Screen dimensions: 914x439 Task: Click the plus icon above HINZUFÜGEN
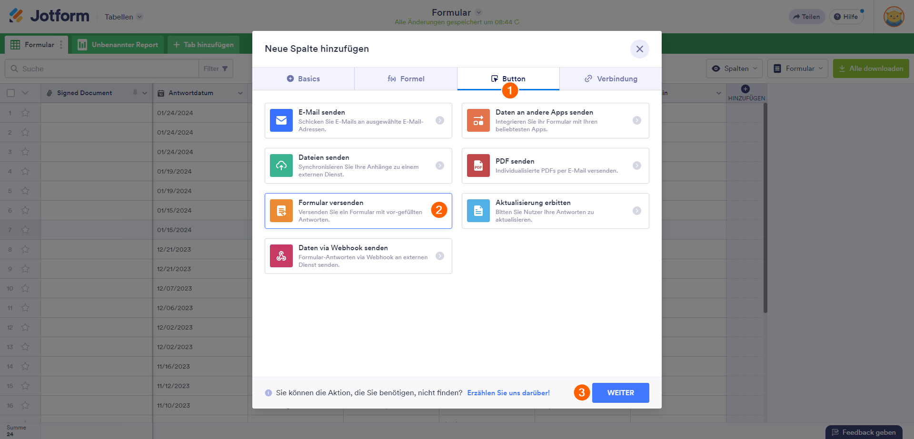click(x=745, y=89)
